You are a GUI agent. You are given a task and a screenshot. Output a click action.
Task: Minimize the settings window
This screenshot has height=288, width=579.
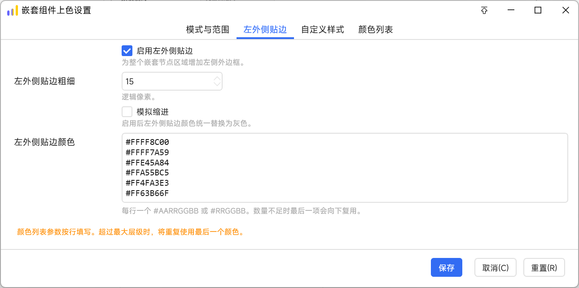pos(511,11)
